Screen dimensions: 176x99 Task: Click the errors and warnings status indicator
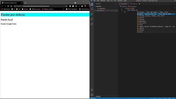click(94, 98)
